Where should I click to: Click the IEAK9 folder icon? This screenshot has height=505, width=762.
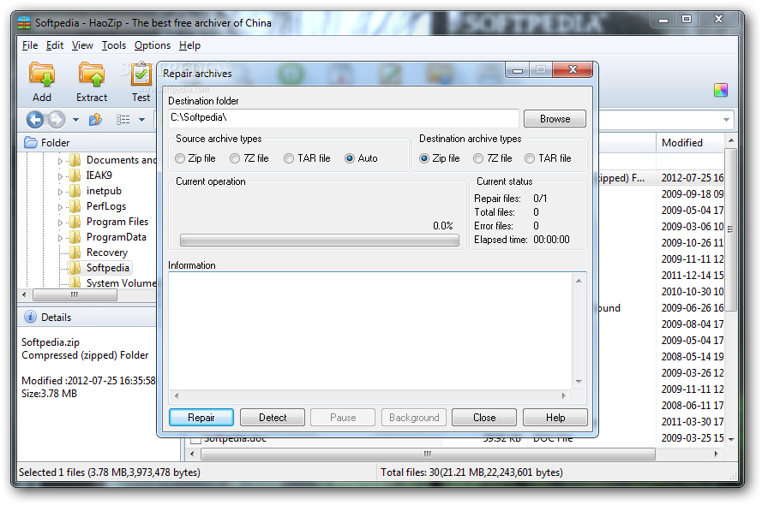tap(75, 175)
